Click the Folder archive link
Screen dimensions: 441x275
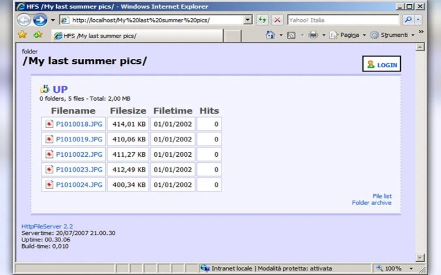tap(372, 202)
